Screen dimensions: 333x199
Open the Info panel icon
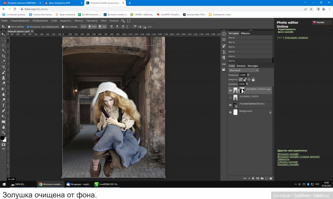pyautogui.click(x=224, y=34)
